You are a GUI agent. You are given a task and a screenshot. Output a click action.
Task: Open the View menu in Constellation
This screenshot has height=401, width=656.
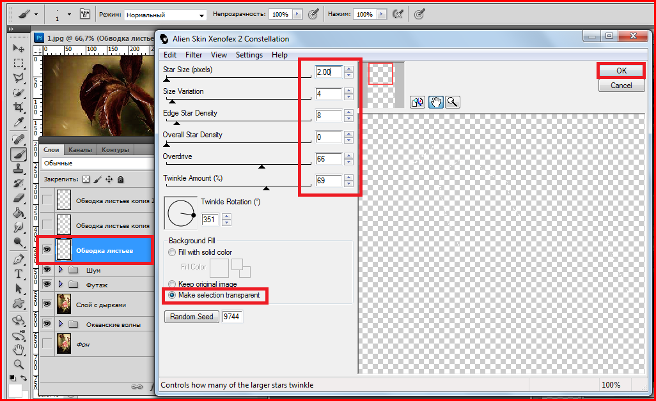219,55
